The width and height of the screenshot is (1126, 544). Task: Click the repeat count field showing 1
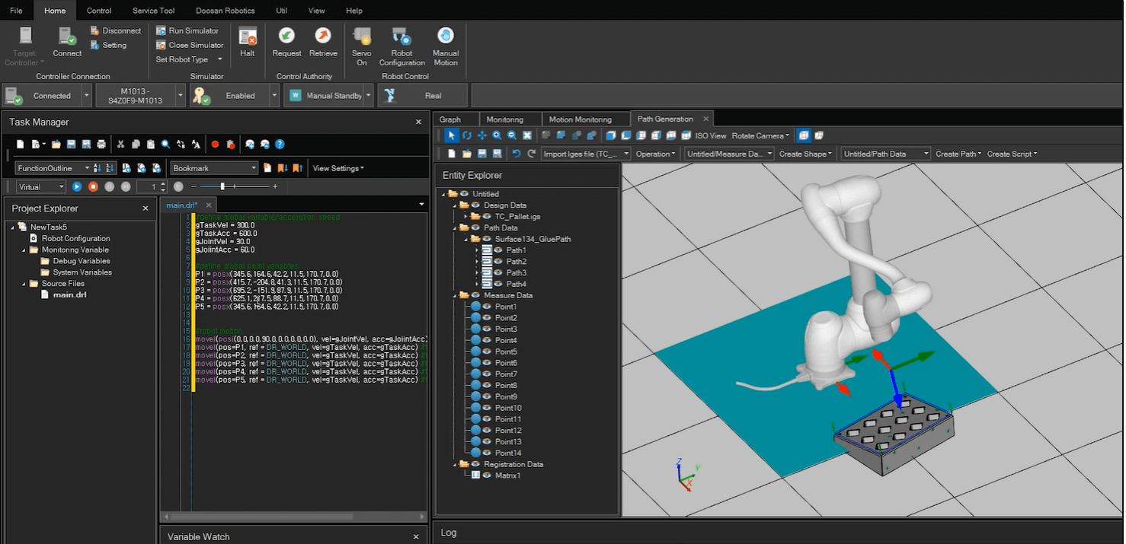pyautogui.click(x=152, y=186)
